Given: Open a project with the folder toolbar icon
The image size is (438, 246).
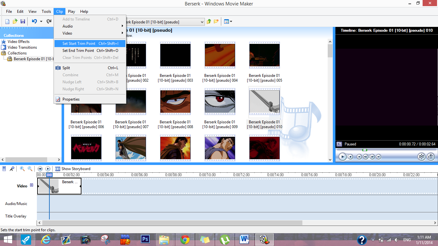Looking at the screenshot, I should pyautogui.click(x=15, y=21).
